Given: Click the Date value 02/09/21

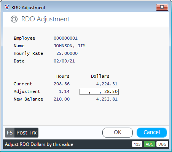Looking at the screenshot, I should coord(64,61).
